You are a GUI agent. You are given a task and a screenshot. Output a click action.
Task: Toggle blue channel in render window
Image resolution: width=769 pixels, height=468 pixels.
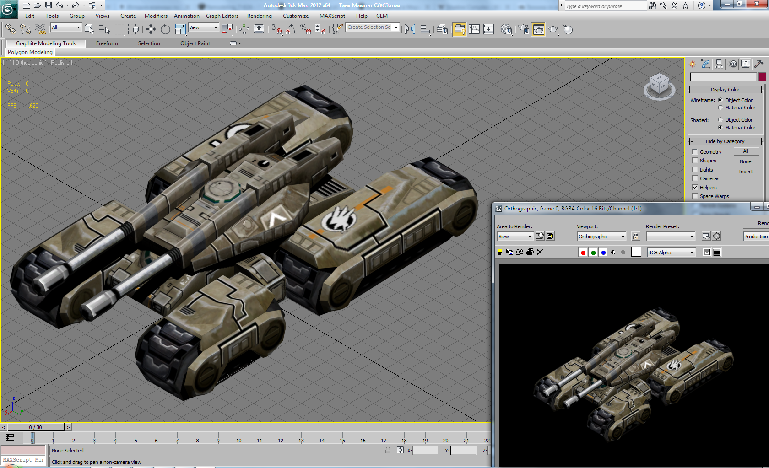coord(603,253)
